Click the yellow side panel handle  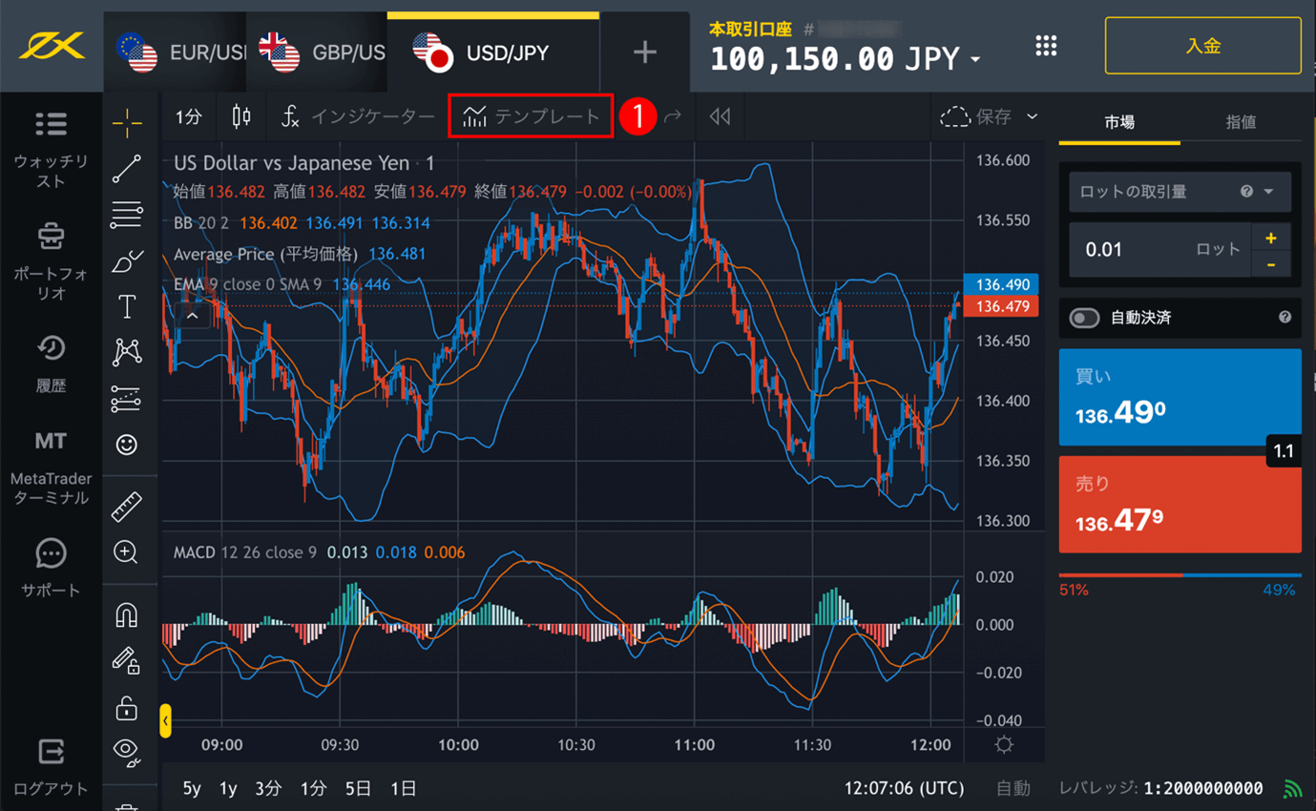point(166,720)
